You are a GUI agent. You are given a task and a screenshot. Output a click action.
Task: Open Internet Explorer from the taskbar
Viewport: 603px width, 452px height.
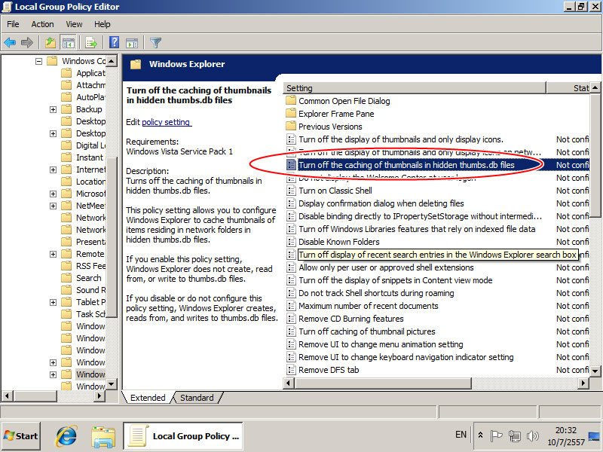66,436
